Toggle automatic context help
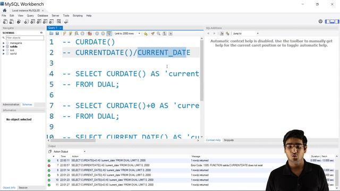The image size is (340, 191). [227, 33]
